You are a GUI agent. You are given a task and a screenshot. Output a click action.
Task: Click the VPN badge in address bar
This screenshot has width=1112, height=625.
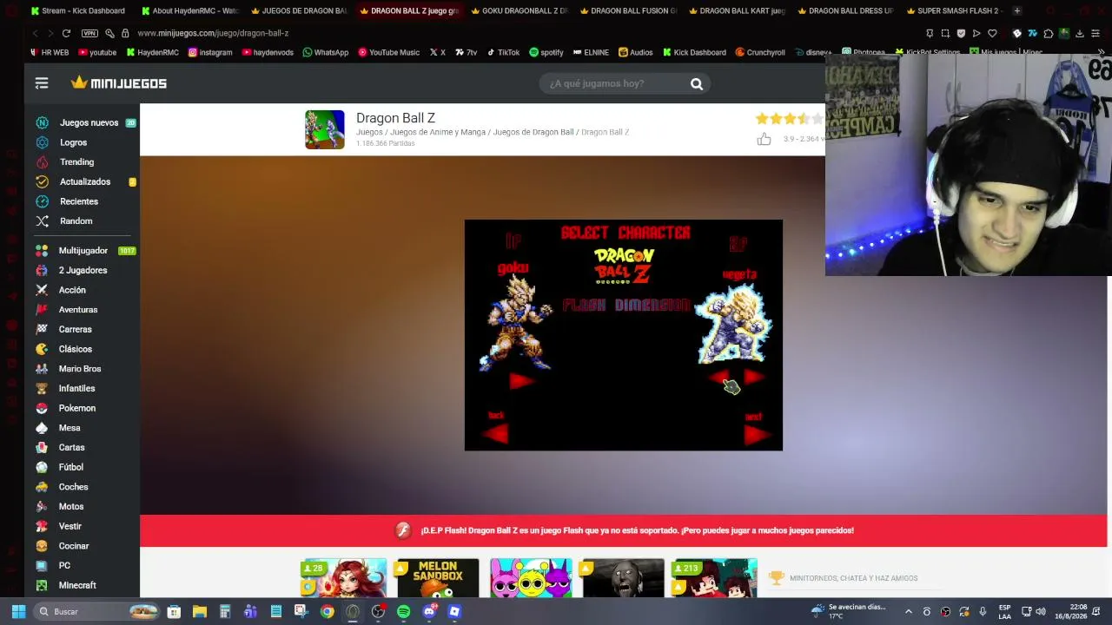coord(89,33)
